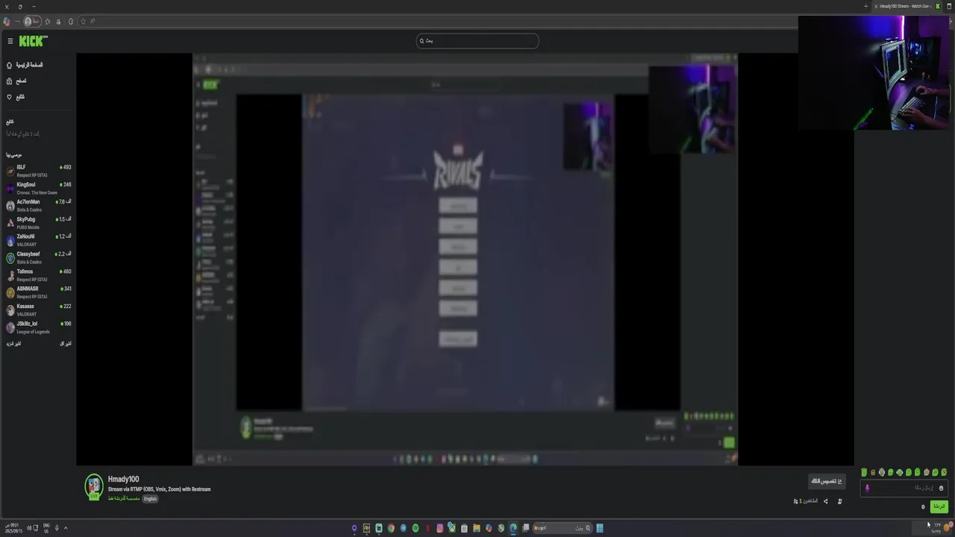Show hidden system tray icons chevron
The image size is (955, 537).
(x=66, y=528)
